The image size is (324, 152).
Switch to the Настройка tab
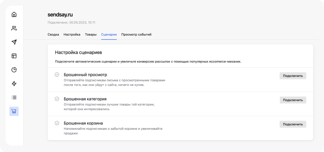(x=72, y=35)
